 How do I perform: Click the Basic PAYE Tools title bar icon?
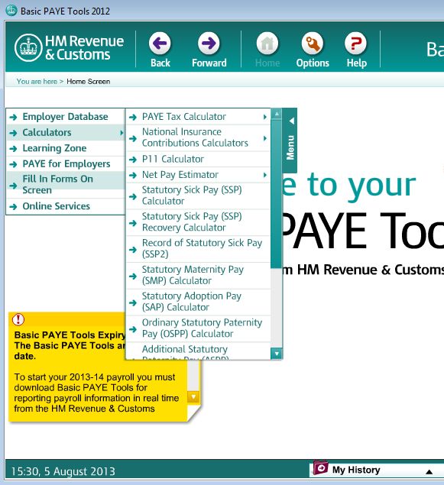click(11, 10)
